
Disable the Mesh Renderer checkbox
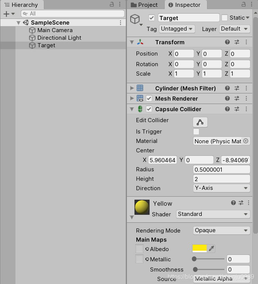pos(149,99)
